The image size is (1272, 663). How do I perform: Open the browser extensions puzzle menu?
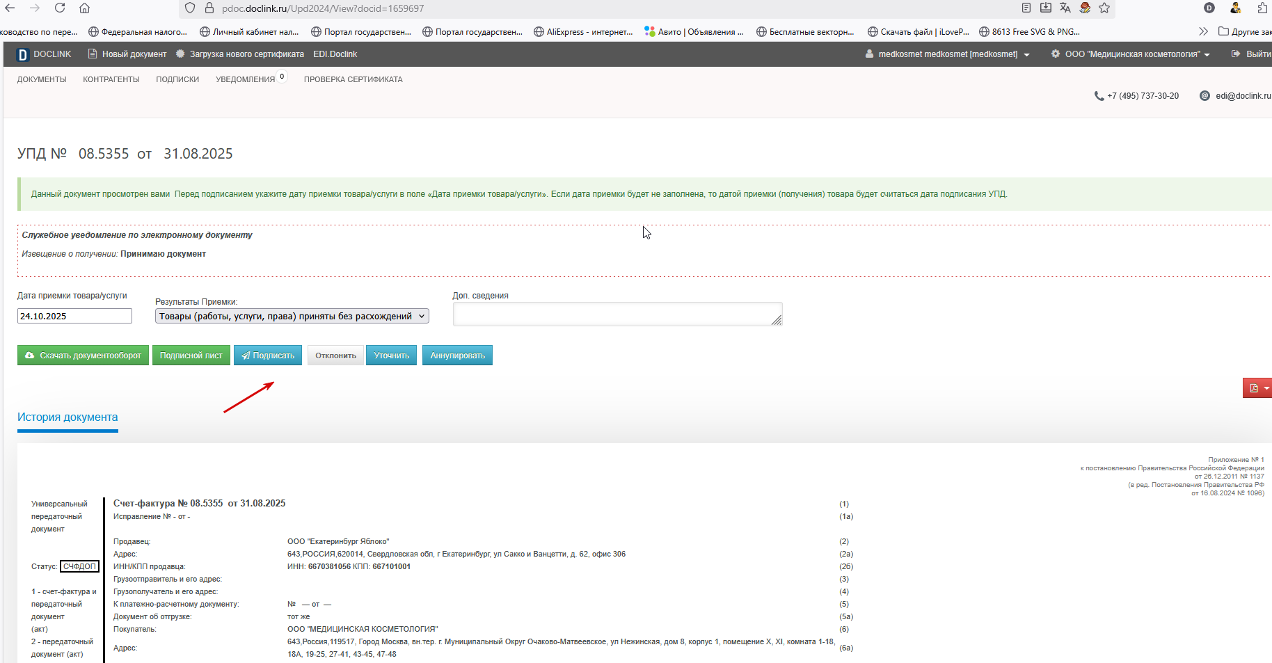pyautogui.click(x=1262, y=8)
